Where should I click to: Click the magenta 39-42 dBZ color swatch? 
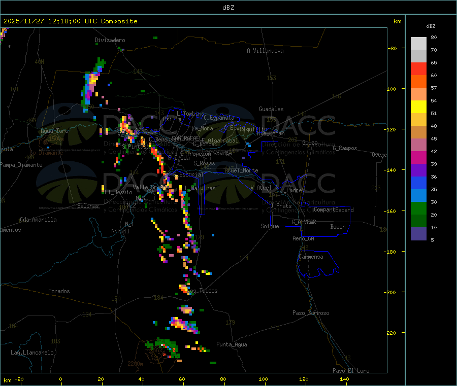(418, 157)
